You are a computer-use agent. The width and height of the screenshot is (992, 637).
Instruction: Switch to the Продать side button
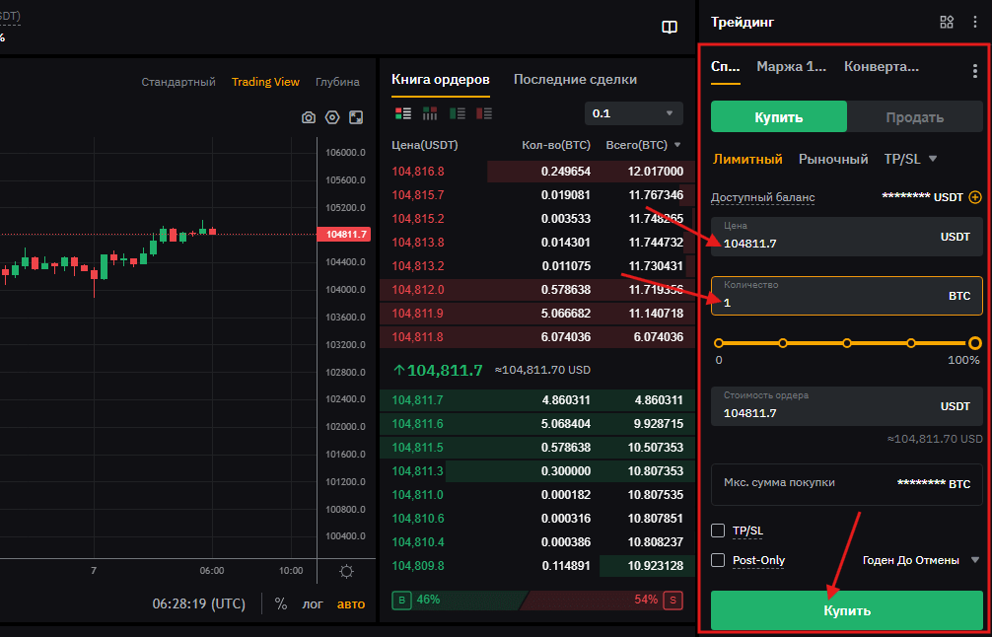coord(914,117)
